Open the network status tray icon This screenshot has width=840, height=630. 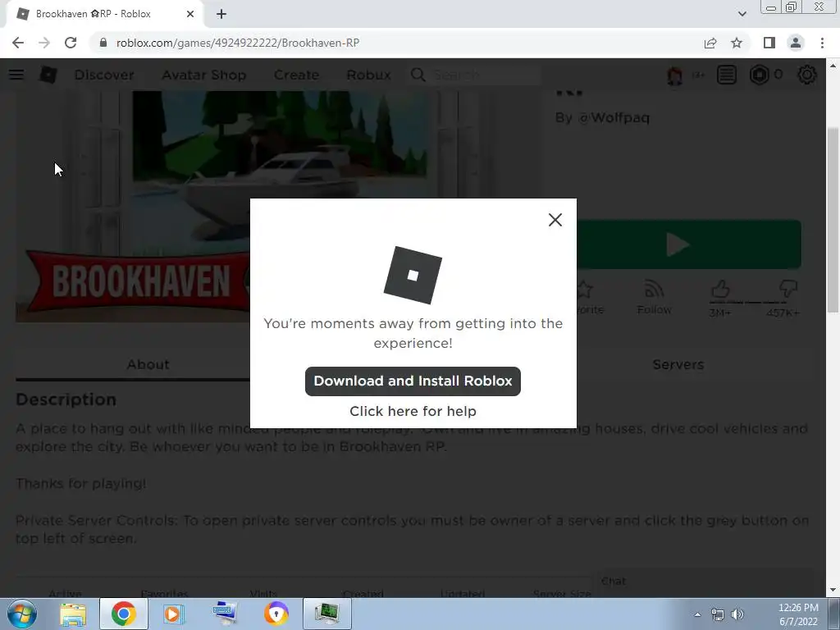coord(717,614)
